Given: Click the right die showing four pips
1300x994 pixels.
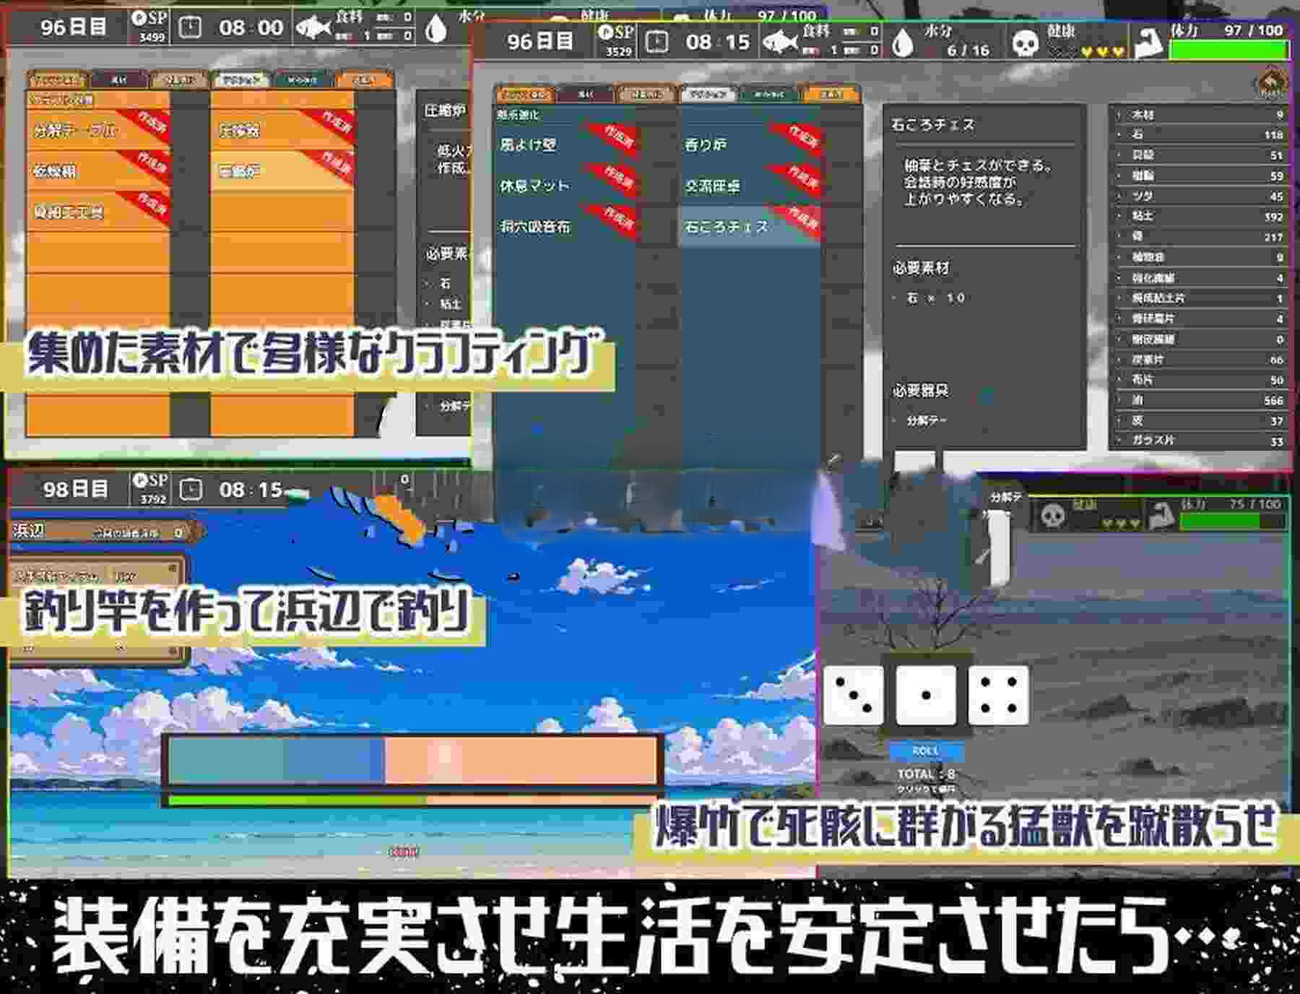Looking at the screenshot, I should pyautogui.click(x=998, y=695).
